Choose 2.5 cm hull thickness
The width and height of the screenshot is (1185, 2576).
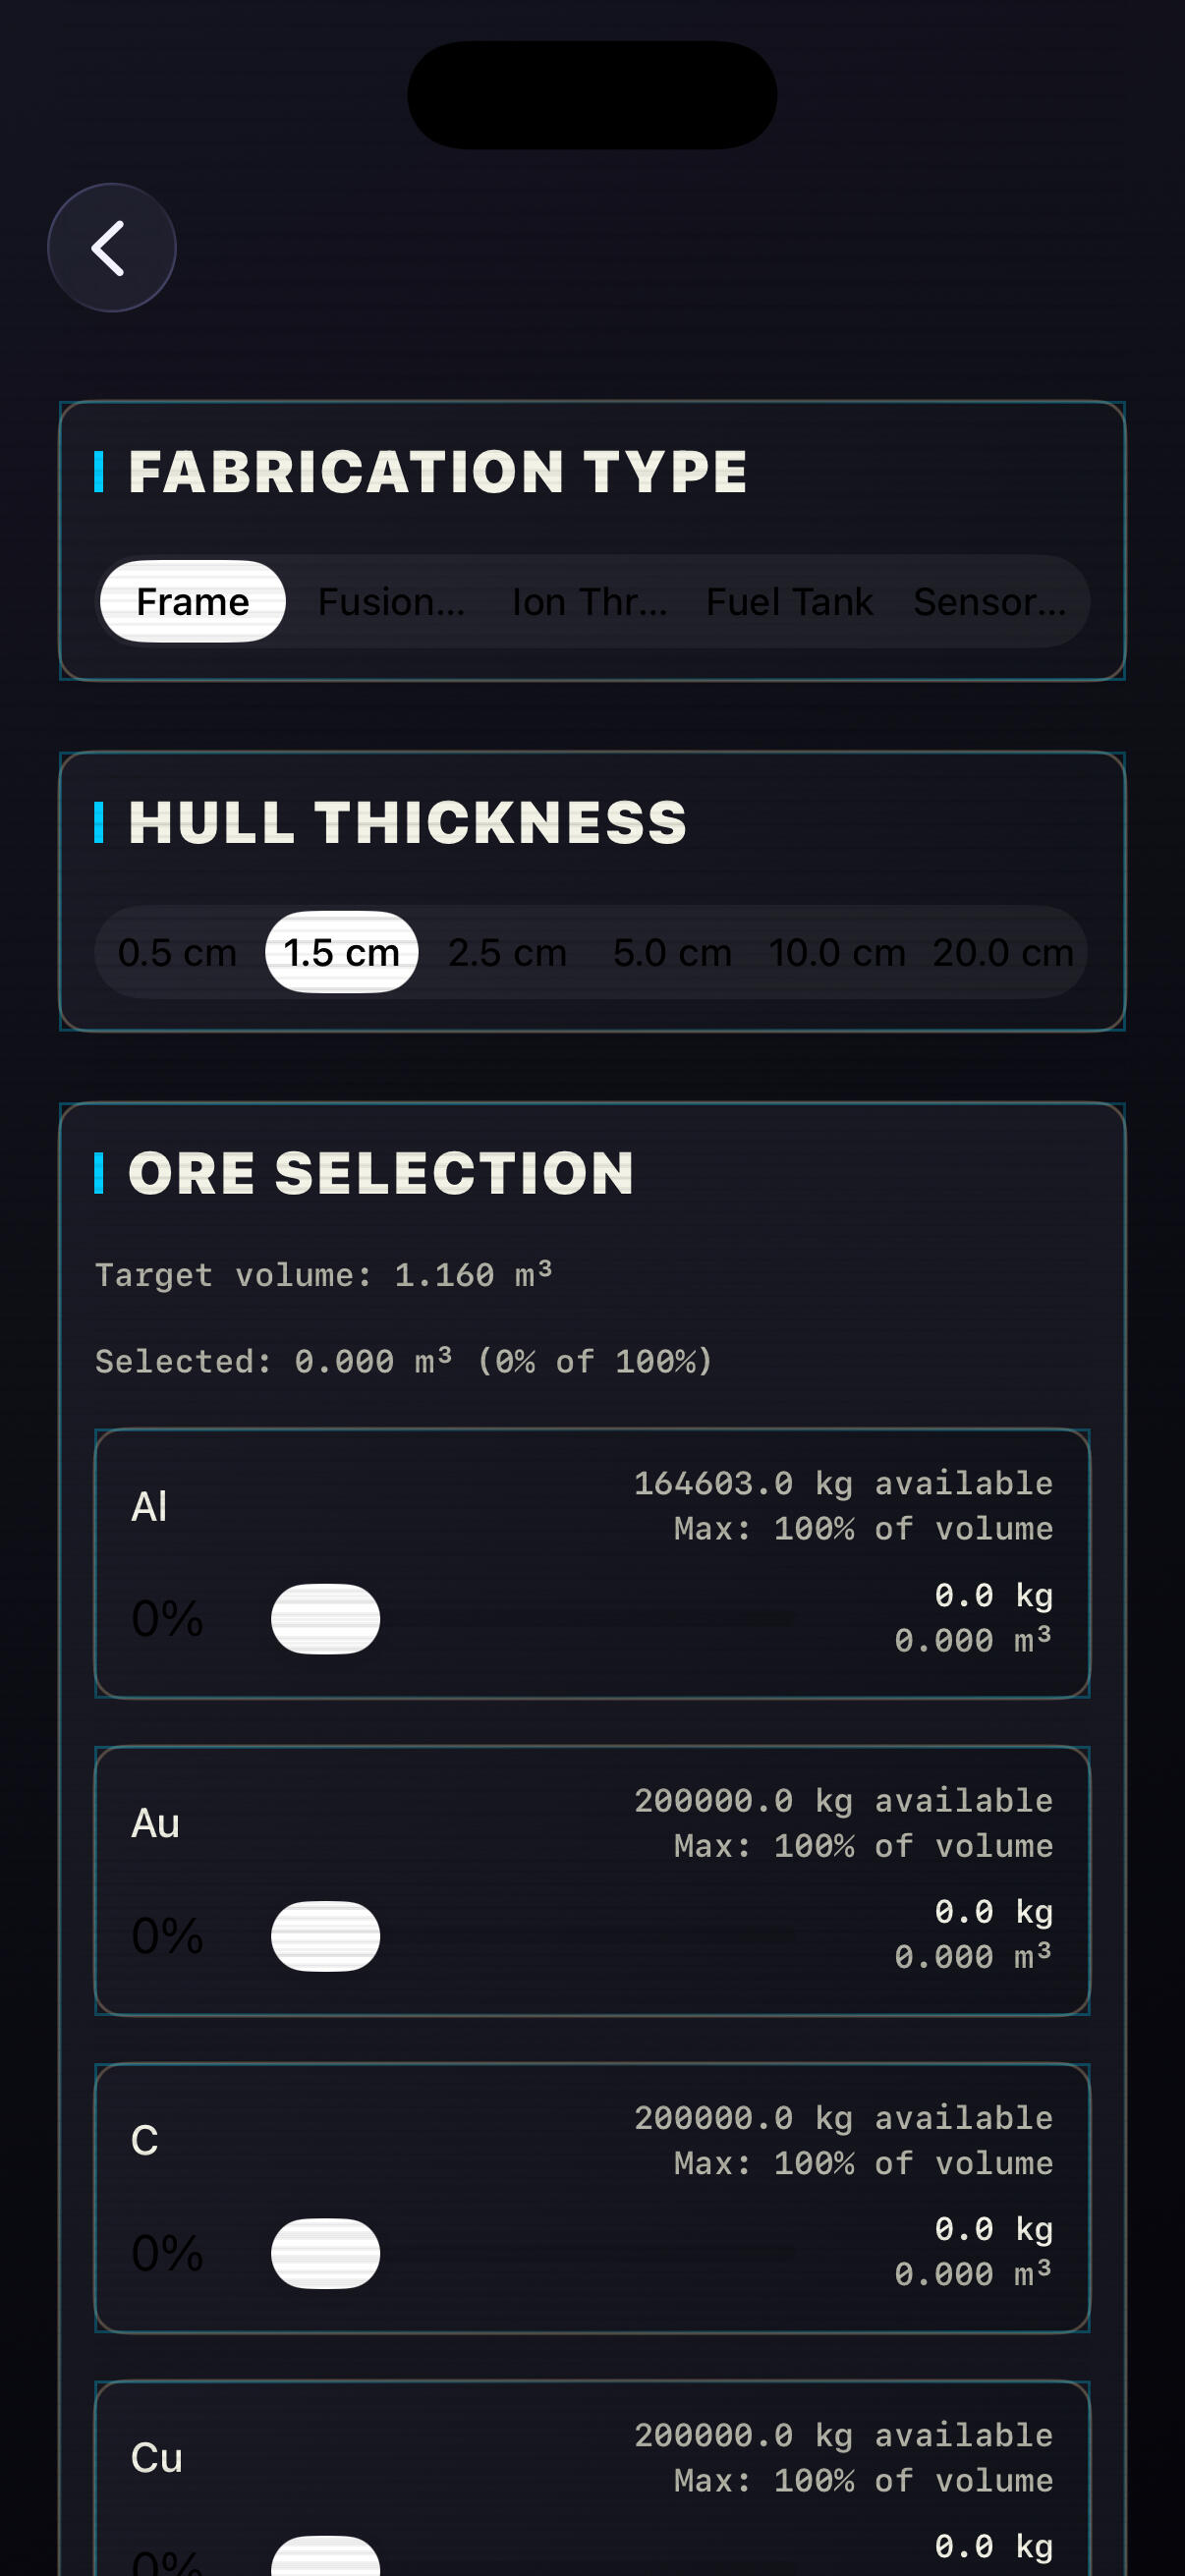tap(507, 953)
